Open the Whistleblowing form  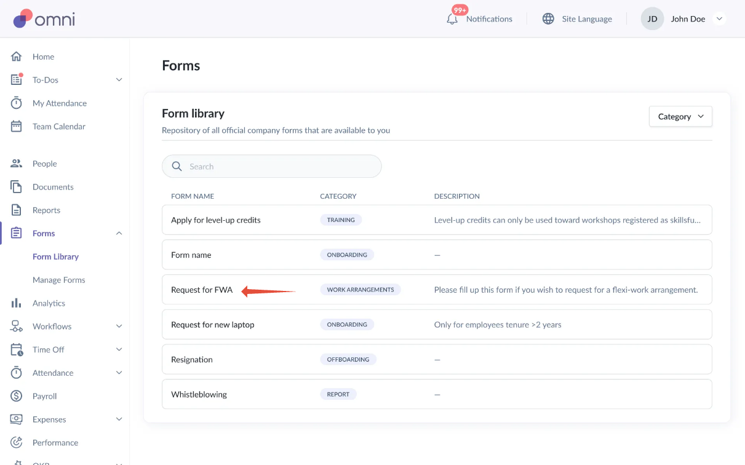437,394
